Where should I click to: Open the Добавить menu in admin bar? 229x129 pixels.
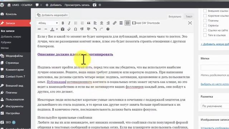tap(54, 5)
